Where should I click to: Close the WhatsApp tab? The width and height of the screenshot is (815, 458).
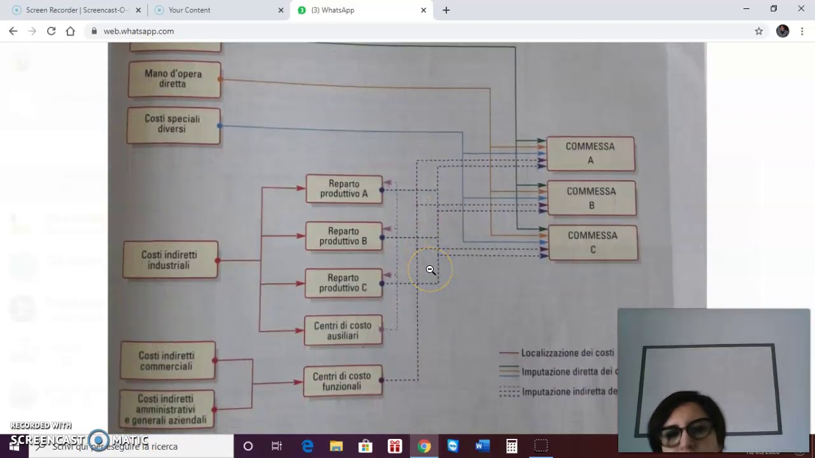[x=423, y=10]
